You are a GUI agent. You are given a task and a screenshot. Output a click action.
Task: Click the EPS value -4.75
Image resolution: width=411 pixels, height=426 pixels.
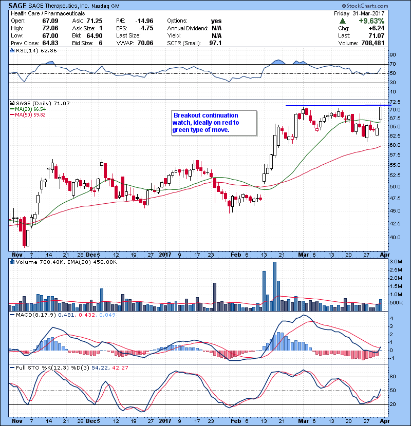pos(146,28)
